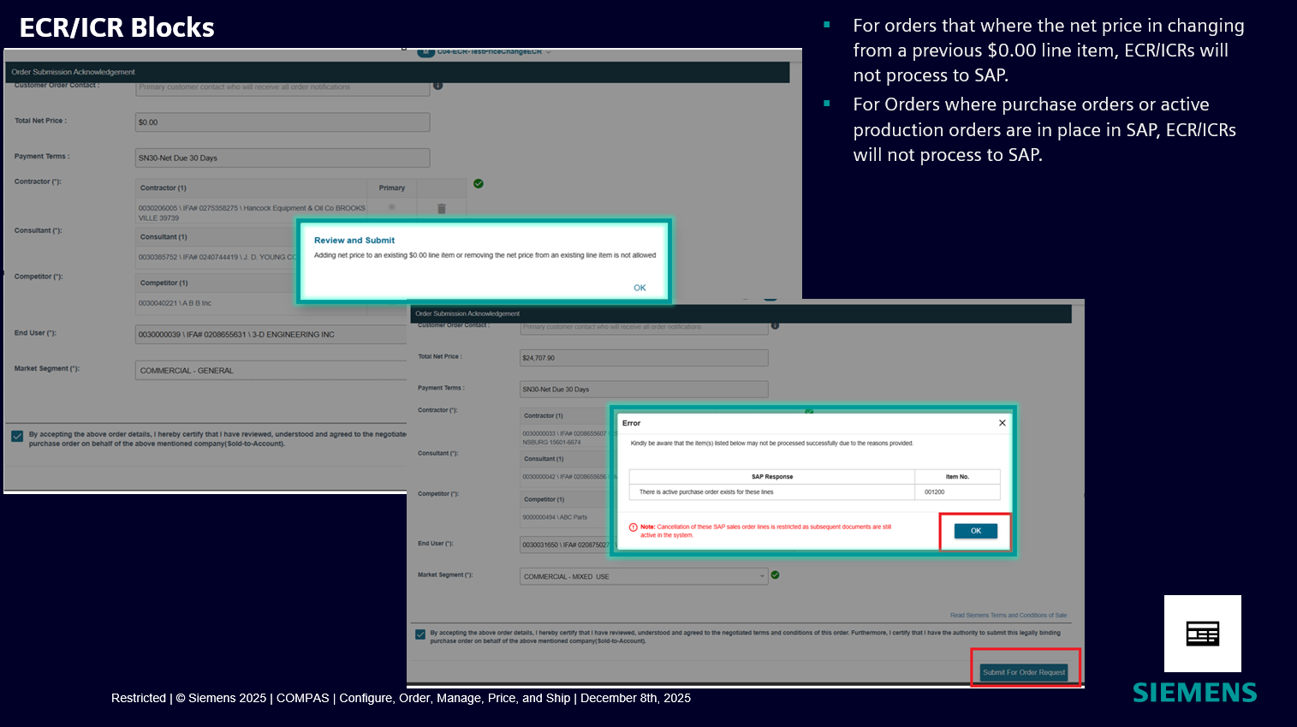Click the Total Net Price field showing $24,707.90

[643, 358]
